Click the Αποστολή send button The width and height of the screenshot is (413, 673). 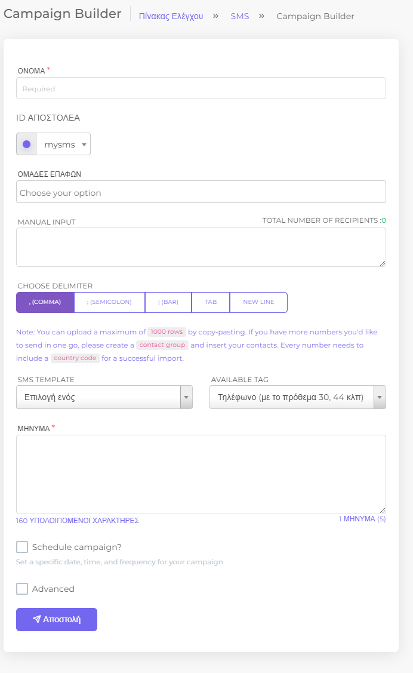[57, 619]
